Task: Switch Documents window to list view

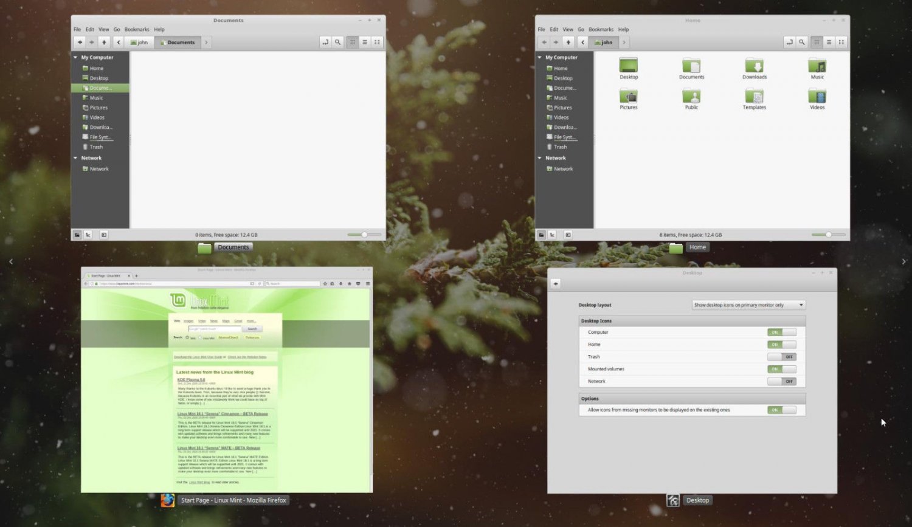Action: tap(364, 42)
